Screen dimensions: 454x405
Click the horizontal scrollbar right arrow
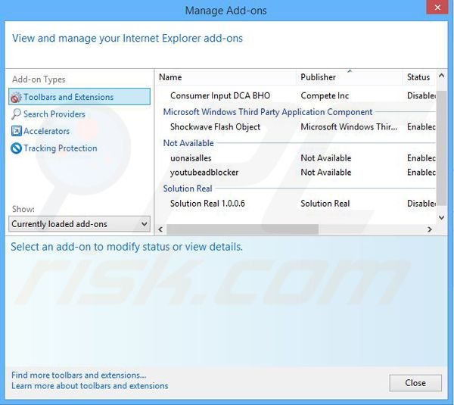click(430, 229)
